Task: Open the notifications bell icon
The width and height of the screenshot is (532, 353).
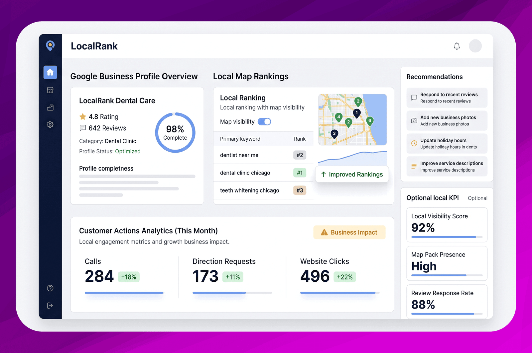Action: (x=457, y=46)
